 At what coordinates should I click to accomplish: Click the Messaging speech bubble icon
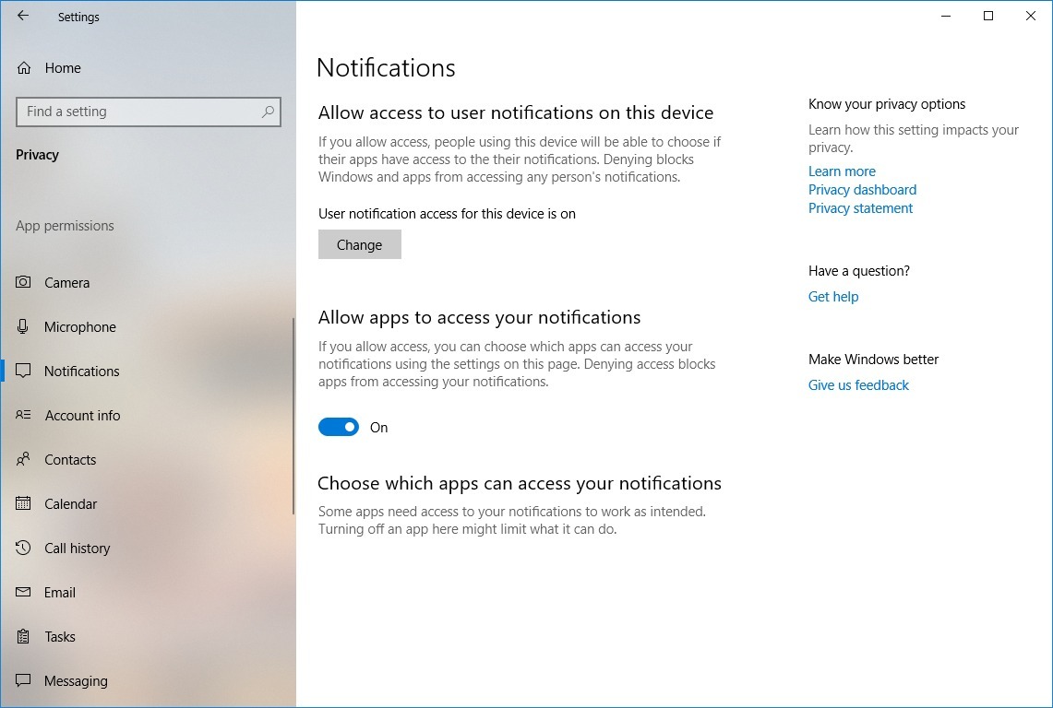pyautogui.click(x=23, y=680)
